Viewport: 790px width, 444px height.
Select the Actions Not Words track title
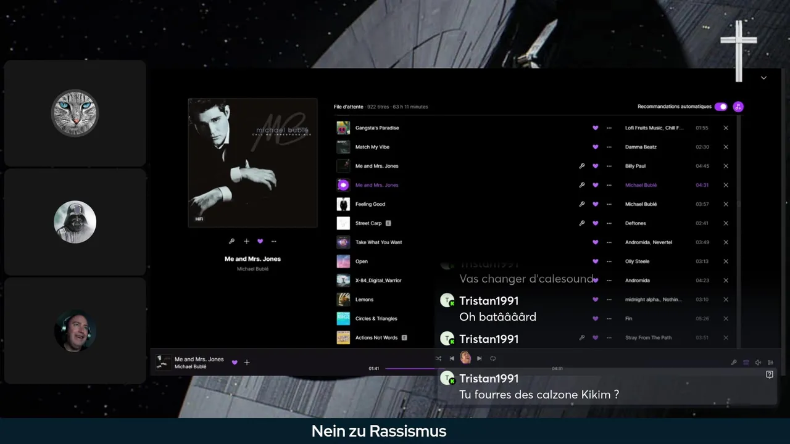pos(376,338)
